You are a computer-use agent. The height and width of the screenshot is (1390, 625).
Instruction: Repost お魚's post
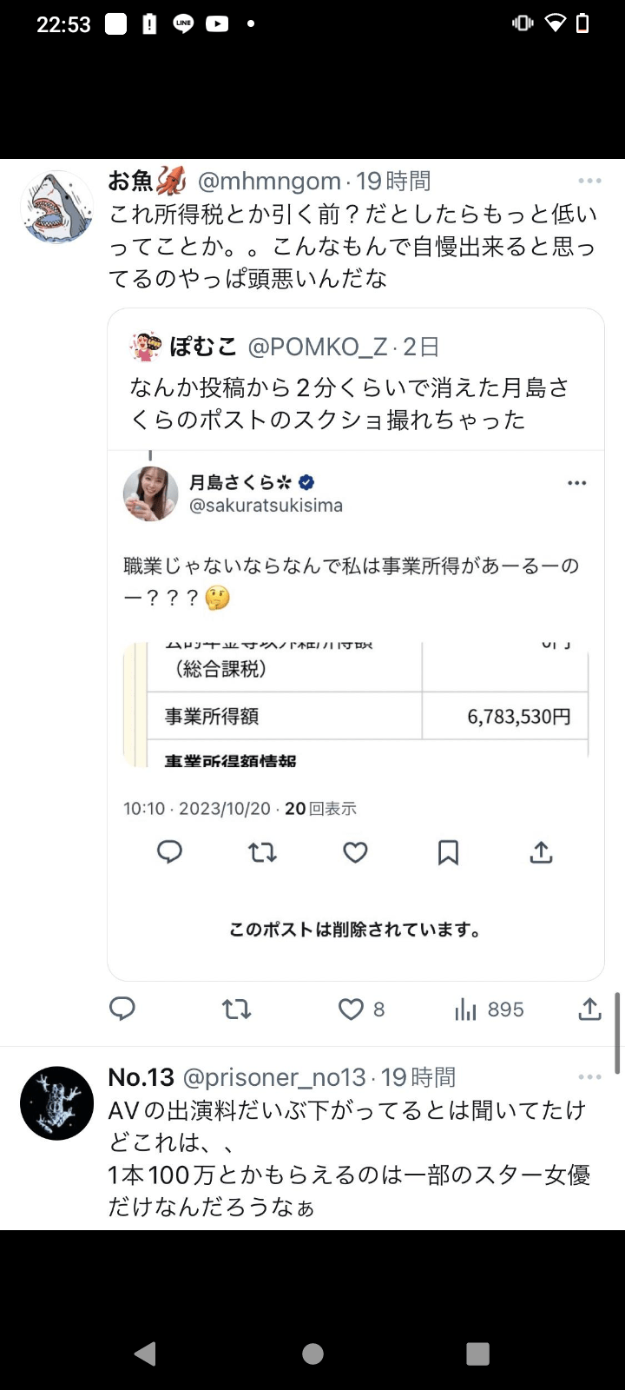(x=236, y=1009)
